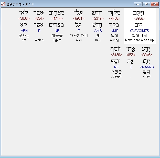Viewport: 160px width, 158px height.
Task: Click the app icon in the title bar
Action: pyautogui.click(x=3, y=4)
